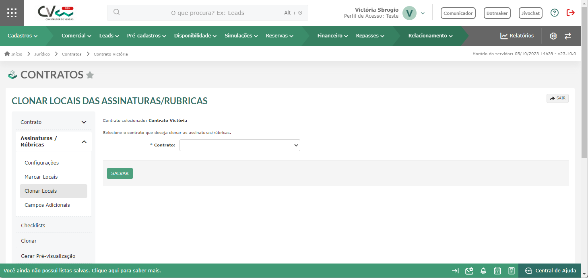This screenshot has height=278, width=588.
Task: Go to Início breadcrumb link
Action: click(17, 54)
